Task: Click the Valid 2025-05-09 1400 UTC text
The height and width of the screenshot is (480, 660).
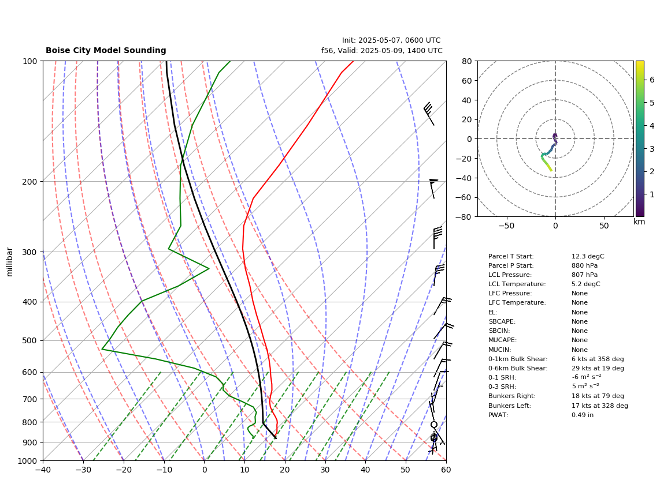Action: coord(382,50)
